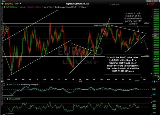Select the Sept 6th scenario annotation box
Screen dimensions: 160x115
133,18
